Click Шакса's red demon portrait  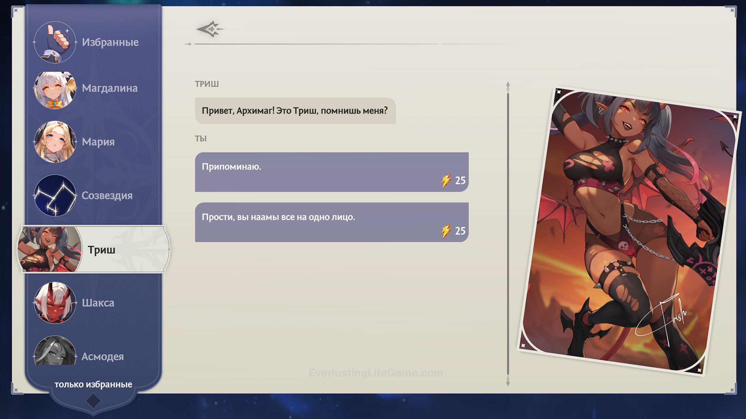pyautogui.click(x=55, y=302)
